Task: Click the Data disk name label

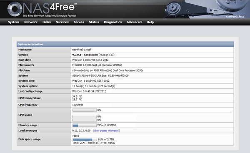Action: click(76, 136)
